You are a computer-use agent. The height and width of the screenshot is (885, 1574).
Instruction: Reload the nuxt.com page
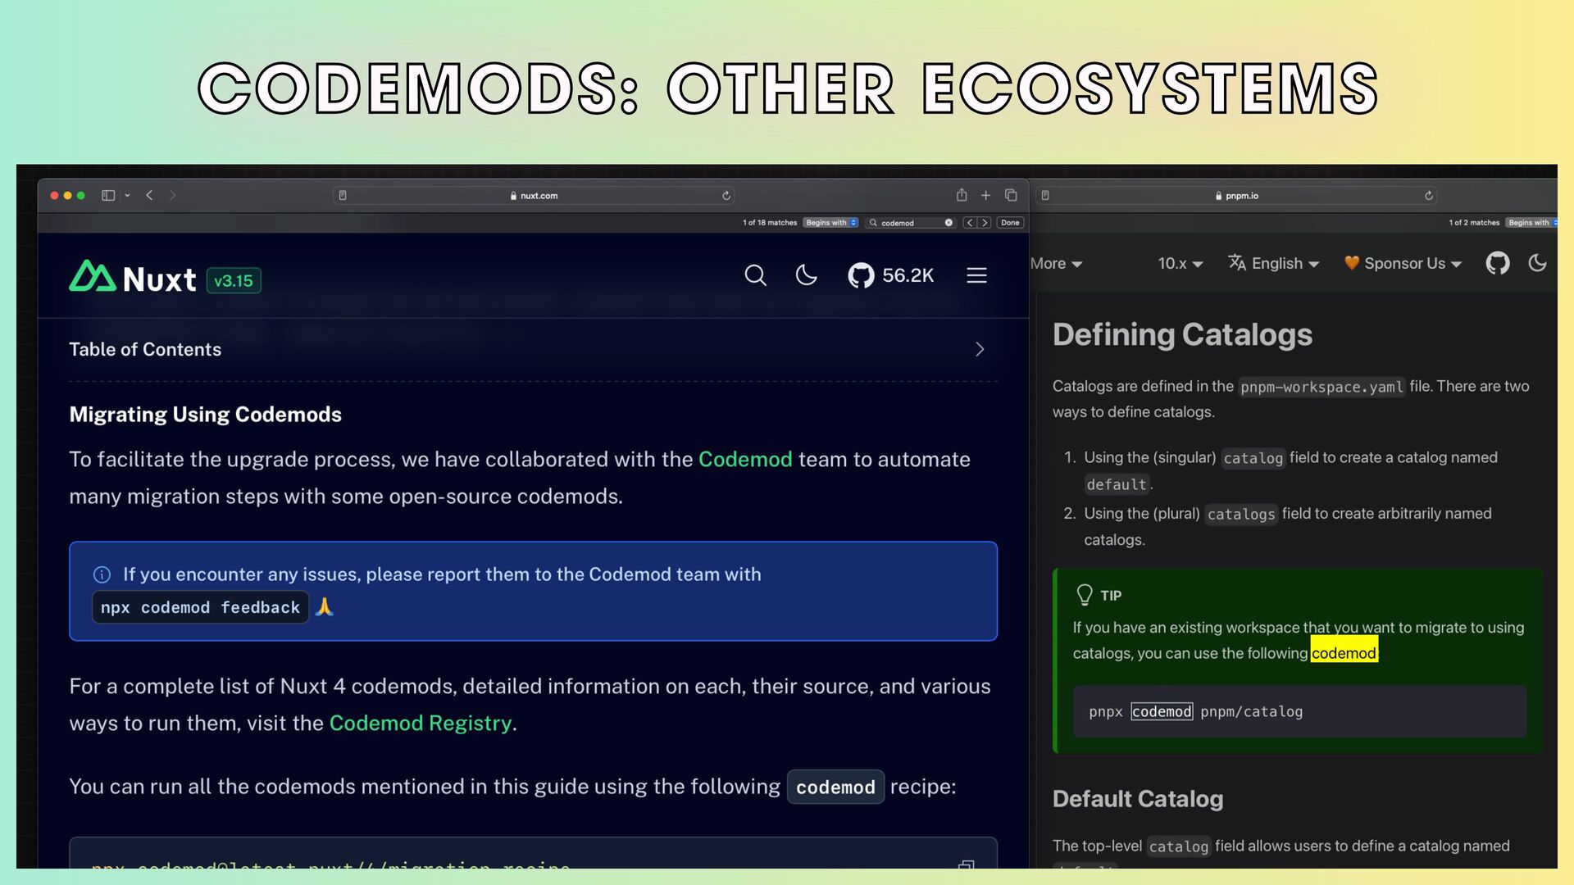coord(726,196)
